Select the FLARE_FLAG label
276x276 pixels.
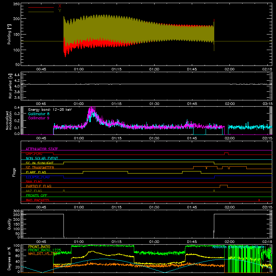click(x=36, y=172)
